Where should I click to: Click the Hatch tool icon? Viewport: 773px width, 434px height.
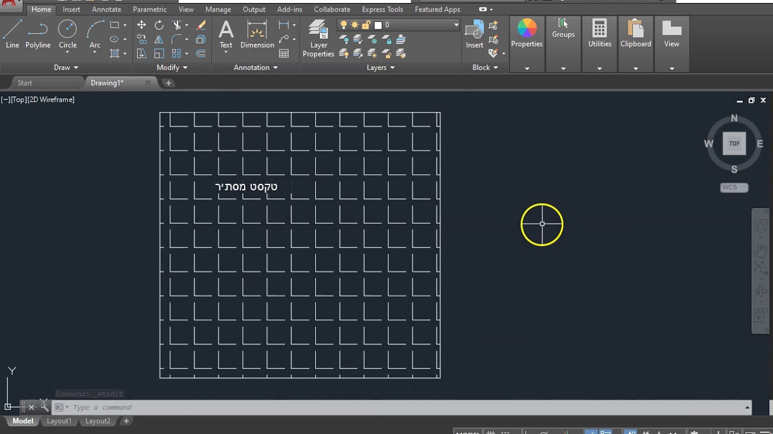(x=114, y=54)
